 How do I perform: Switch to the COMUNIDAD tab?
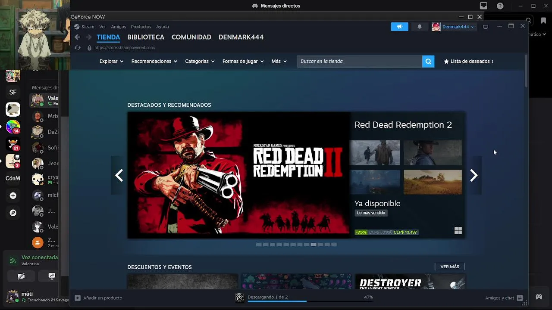[x=191, y=37]
